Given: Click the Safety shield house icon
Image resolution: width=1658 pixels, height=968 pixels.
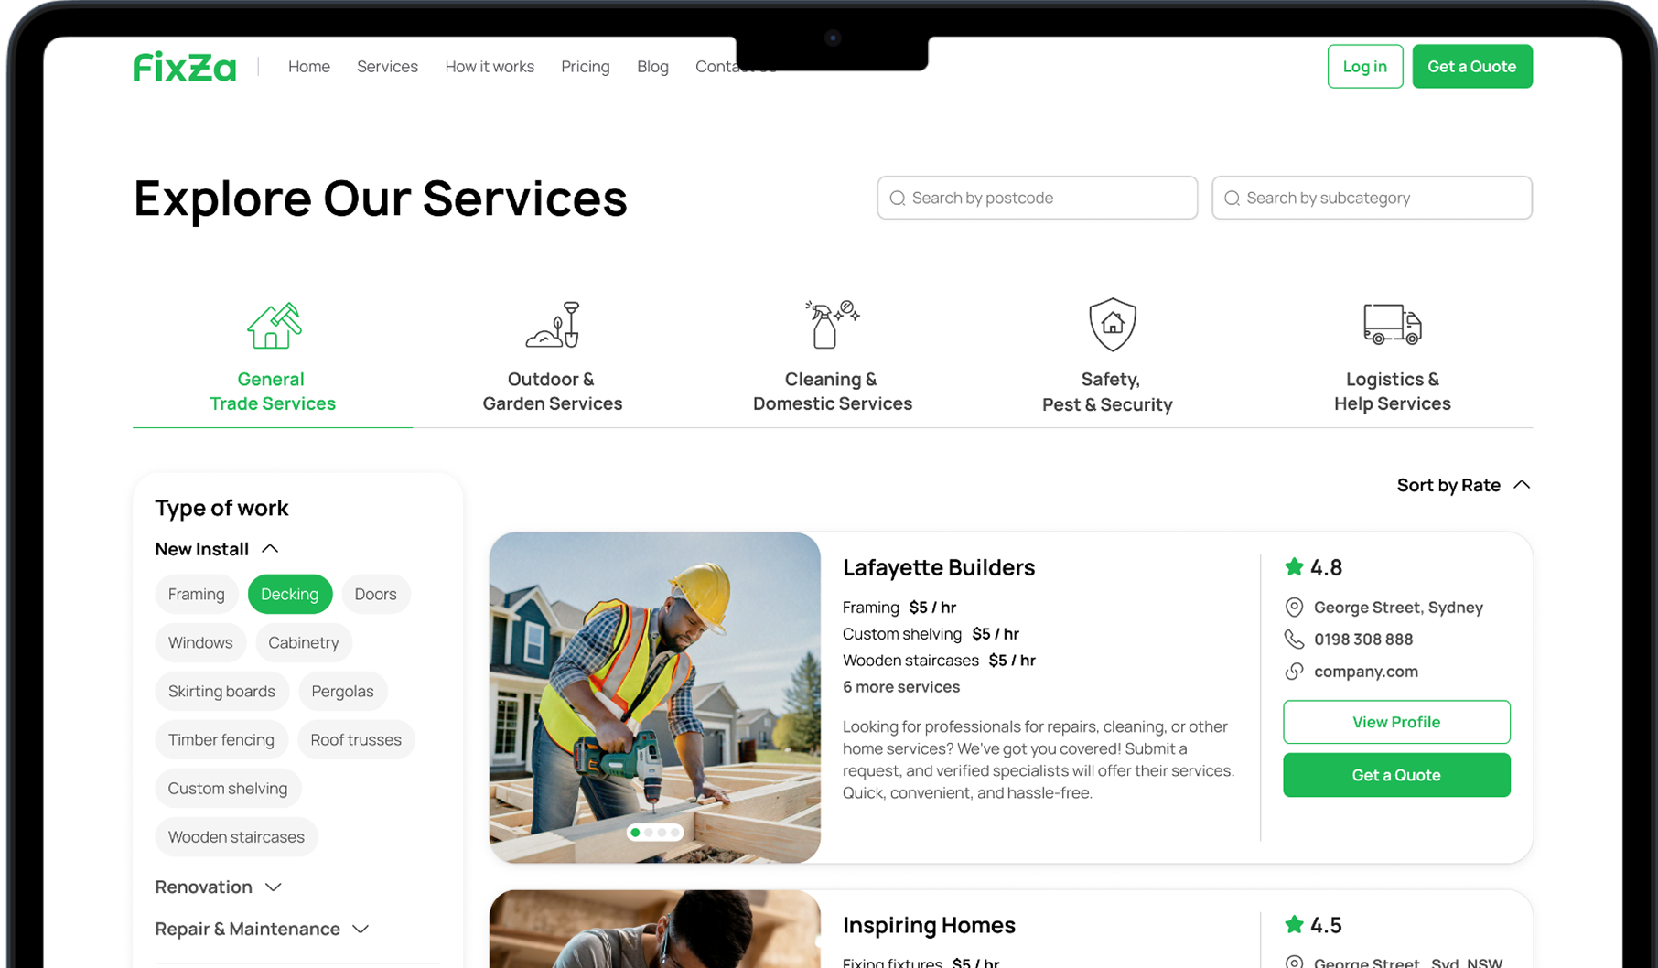Looking at the screenshot, I should (1112, 324).
